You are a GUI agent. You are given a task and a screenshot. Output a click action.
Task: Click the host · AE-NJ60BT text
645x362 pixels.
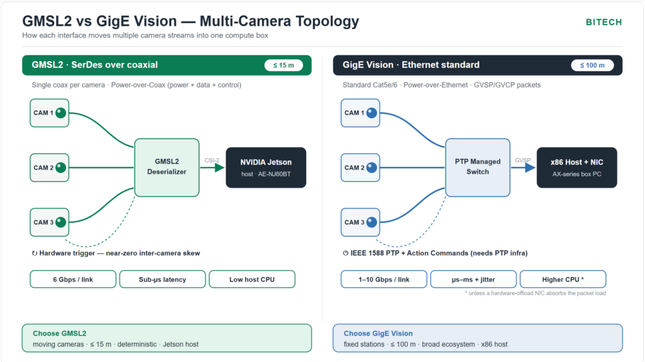(x=266, y=174)
